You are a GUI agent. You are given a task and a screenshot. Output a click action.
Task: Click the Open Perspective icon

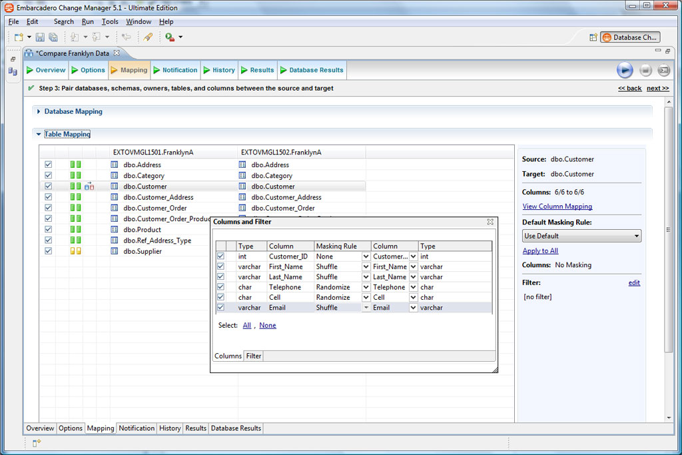pyautogui.click(x=593, y=37)
